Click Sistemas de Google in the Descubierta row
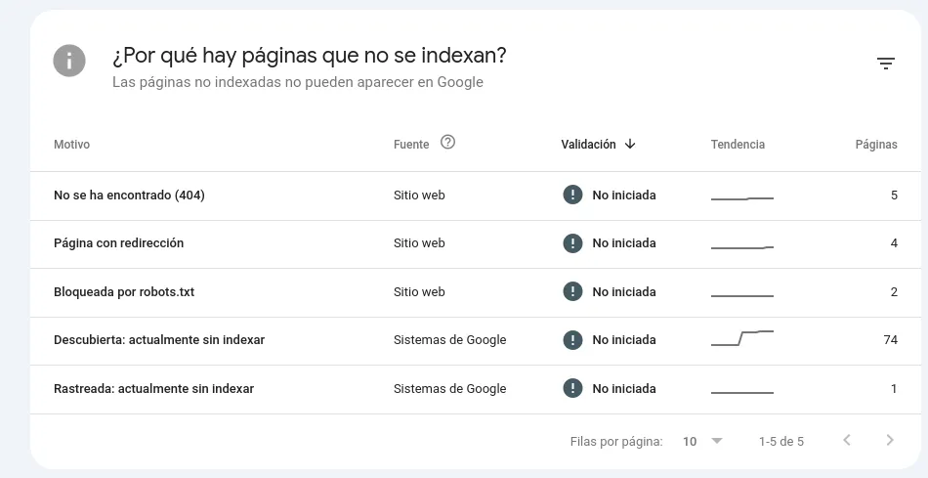The height and width of the screenshot is (478, 928). click(449, 340)
